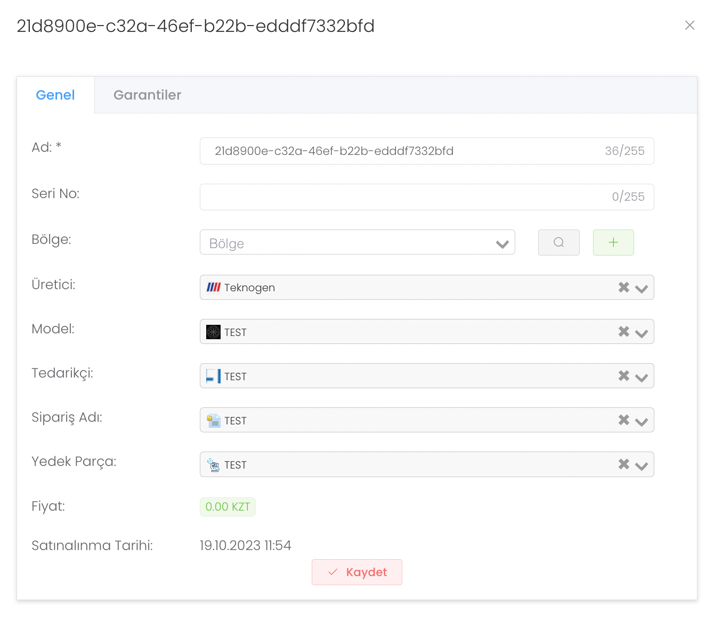Click the search icon next to Bölge
This screenshot has height=623, width=714.
[558, 242]
